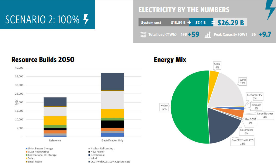Click the Solar yellow legend swatch
Viewport: 276px width, 163px height.
click(26, 158)
